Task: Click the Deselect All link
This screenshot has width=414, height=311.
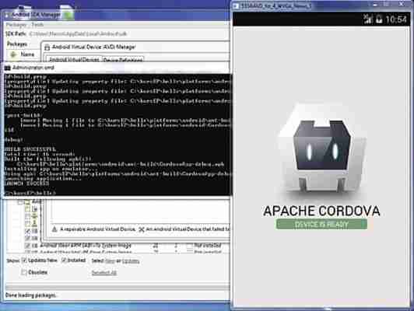Action: point(104,272)
